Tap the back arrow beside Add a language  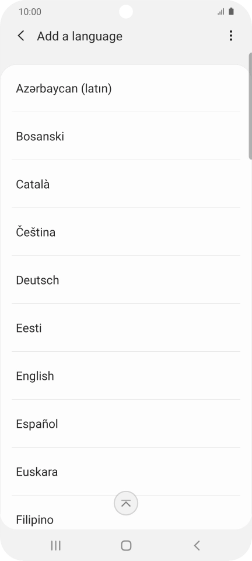click(21, 36)
